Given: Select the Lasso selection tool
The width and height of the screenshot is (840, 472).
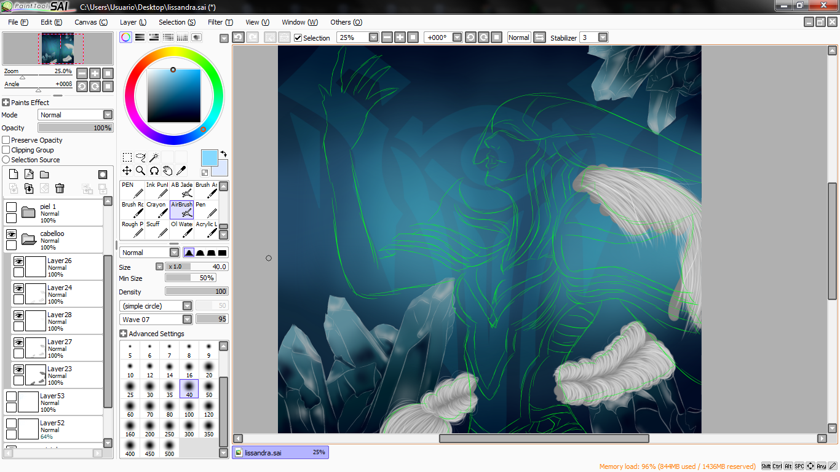Looking at the screenshot, I should pos(140,157).
